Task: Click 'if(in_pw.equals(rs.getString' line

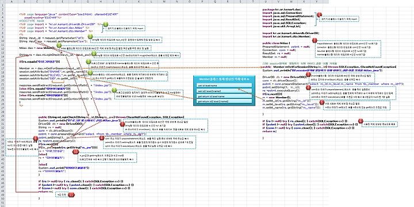Action: pyautogui.click(x=68, y=148)
